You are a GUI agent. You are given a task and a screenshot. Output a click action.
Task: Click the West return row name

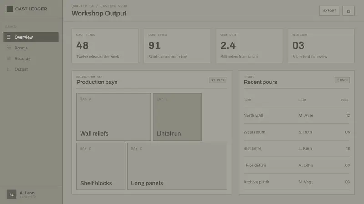tap(254, 132)
